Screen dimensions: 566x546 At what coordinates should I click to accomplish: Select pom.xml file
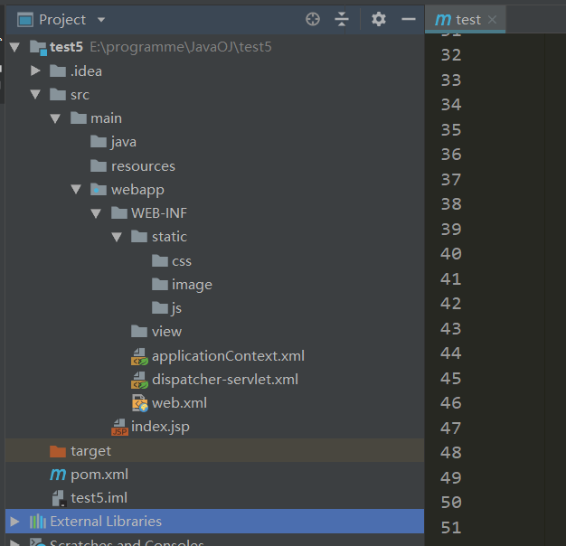[x=99, y=475]
